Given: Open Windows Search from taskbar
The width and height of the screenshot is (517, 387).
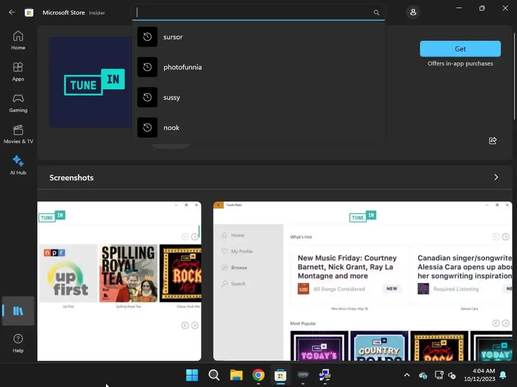Looking at the screenshot, I should [x=214, y=375].
